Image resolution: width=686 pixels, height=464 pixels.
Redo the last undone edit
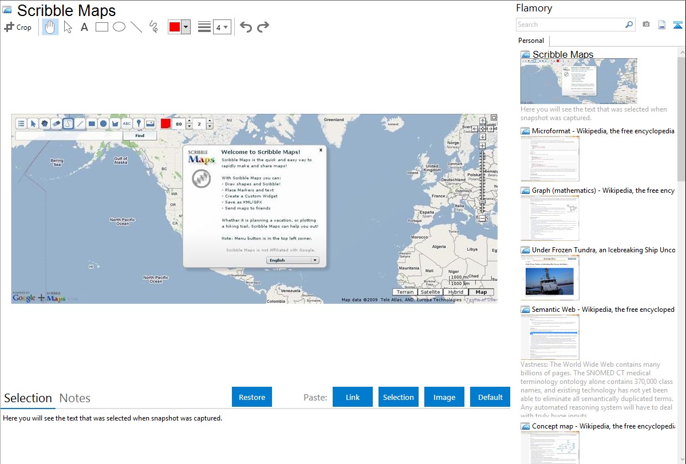(x=263, y=27)
